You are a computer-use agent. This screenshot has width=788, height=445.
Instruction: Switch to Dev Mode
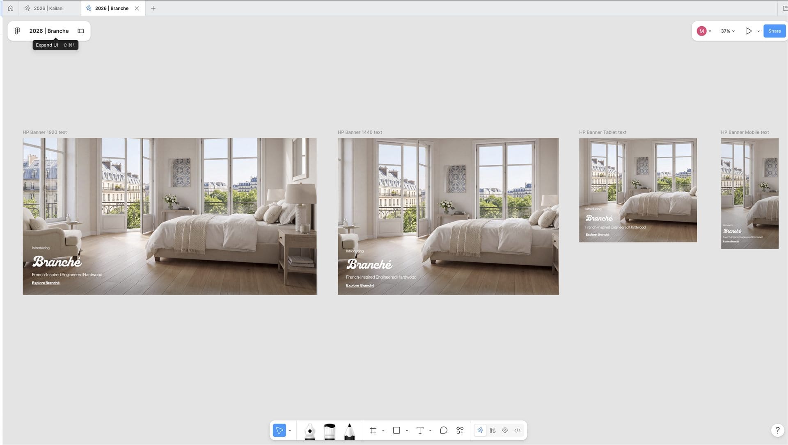pyautogui.click(x=517, y=430)
